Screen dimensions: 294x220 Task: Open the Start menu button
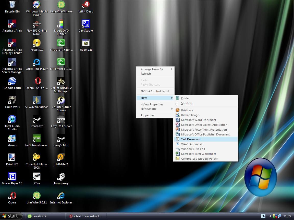pyautogui.click(x=10, y=216)
